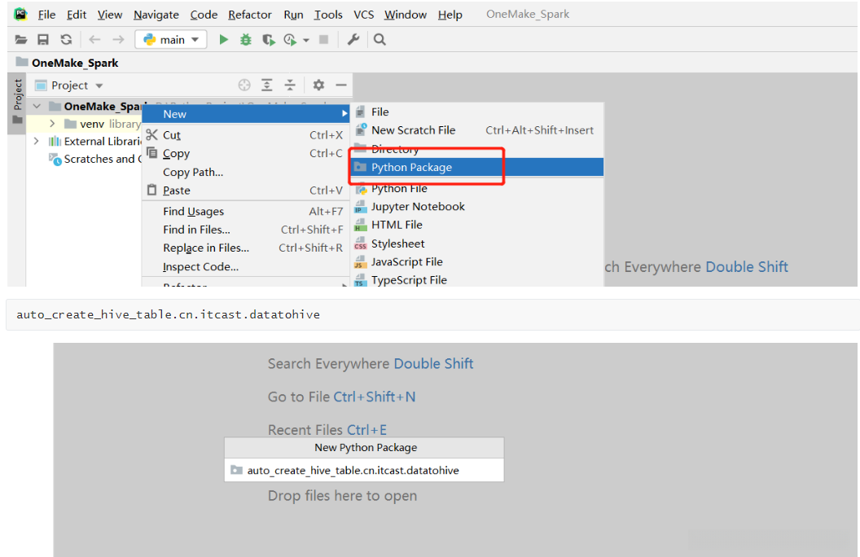Open the File menu

pyautogui.click(x=46, y=15)
